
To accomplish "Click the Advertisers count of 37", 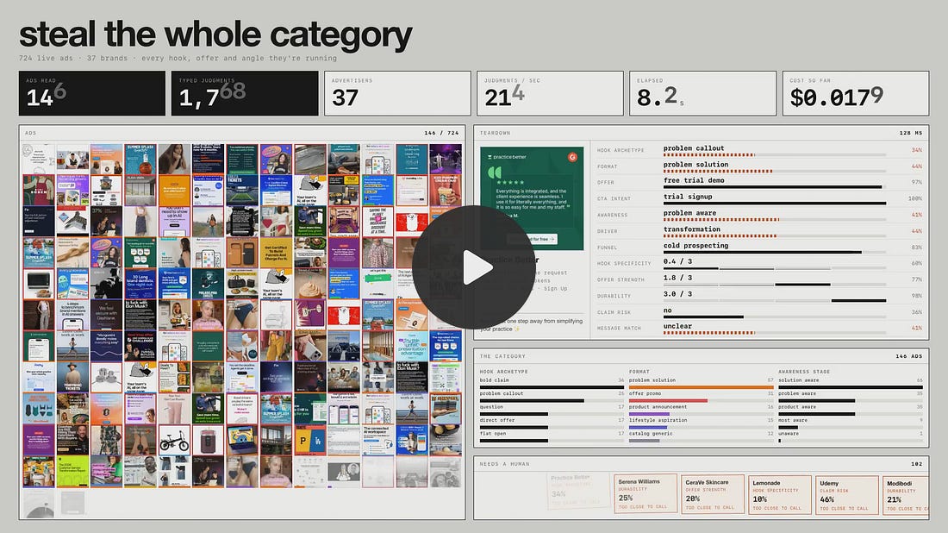I will click(x=346, y=97).
